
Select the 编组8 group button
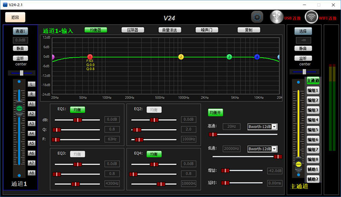coord(313,160)
